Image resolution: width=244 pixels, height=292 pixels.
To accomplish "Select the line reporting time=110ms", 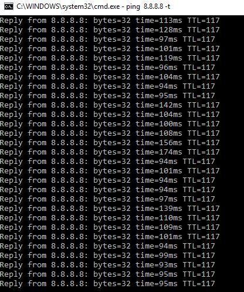I will (x=110, y=218).
